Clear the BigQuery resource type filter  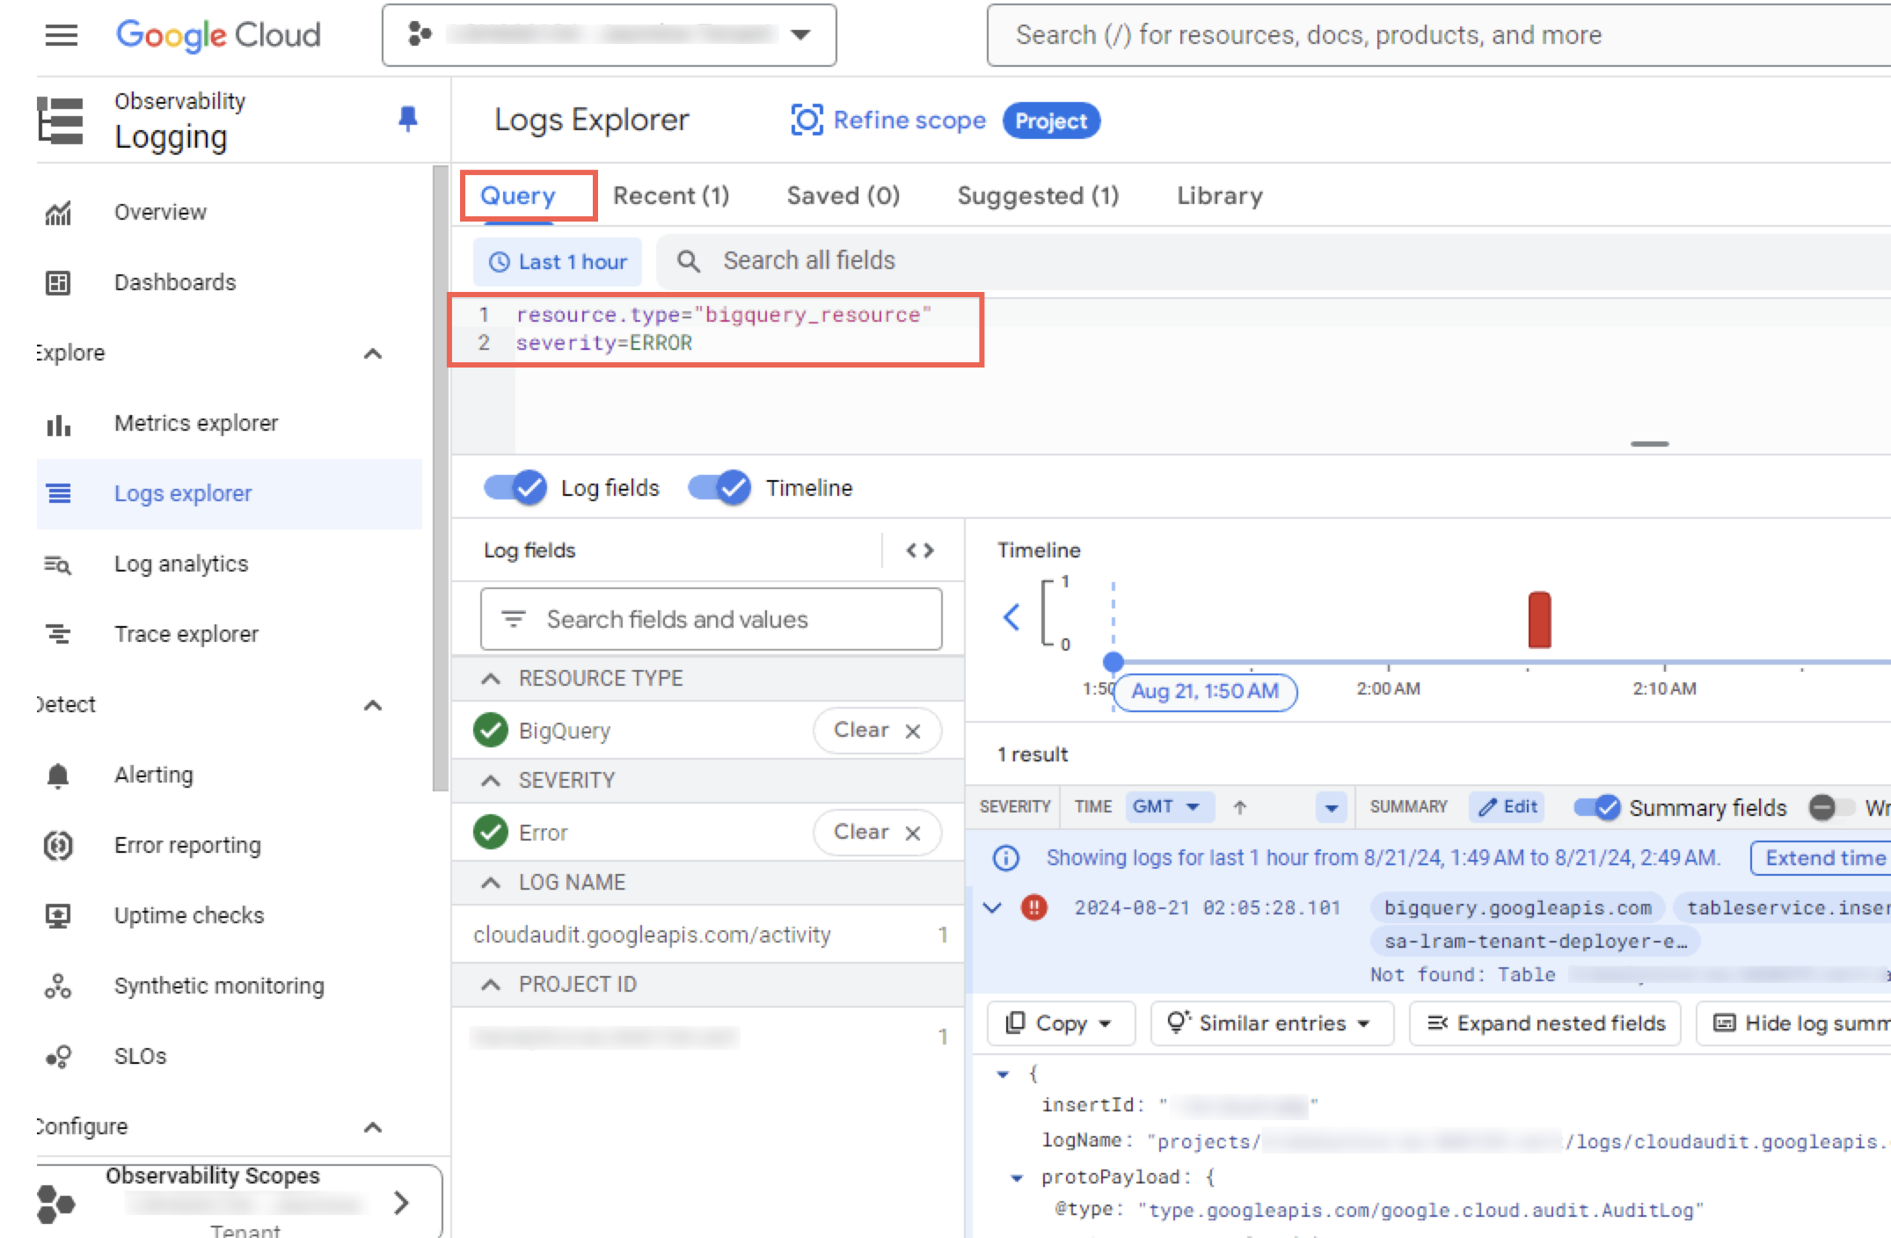(x=877, y=730)
